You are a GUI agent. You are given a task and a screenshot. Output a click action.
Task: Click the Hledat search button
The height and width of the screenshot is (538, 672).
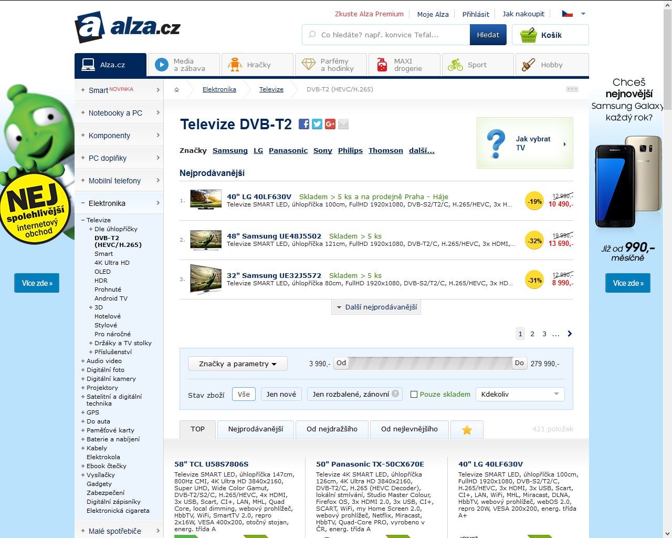(x=488, y=35)
